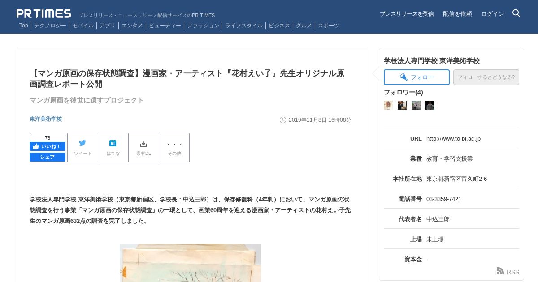Viewport: 538px width, 282px height.
Task: Open the RSS feed link
Action: click(508, 271)
